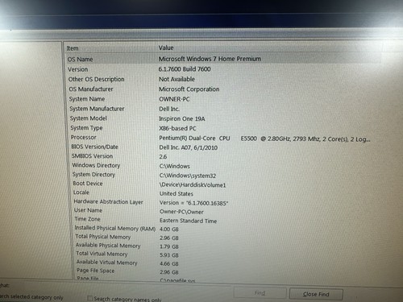Click the 4.00 GB value

pos(169,230)
